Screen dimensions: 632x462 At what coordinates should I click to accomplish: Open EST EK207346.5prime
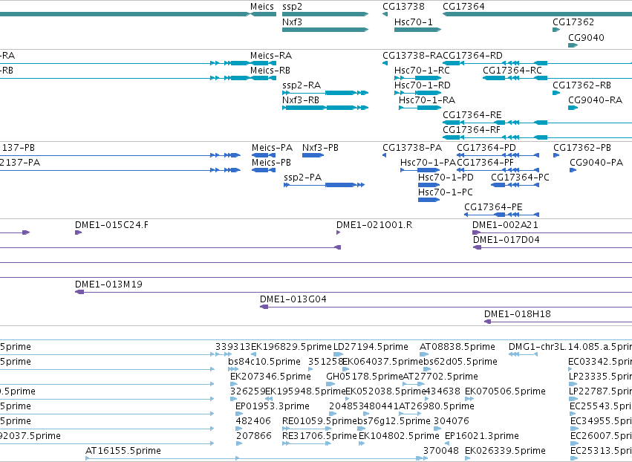tap(270, 377)
